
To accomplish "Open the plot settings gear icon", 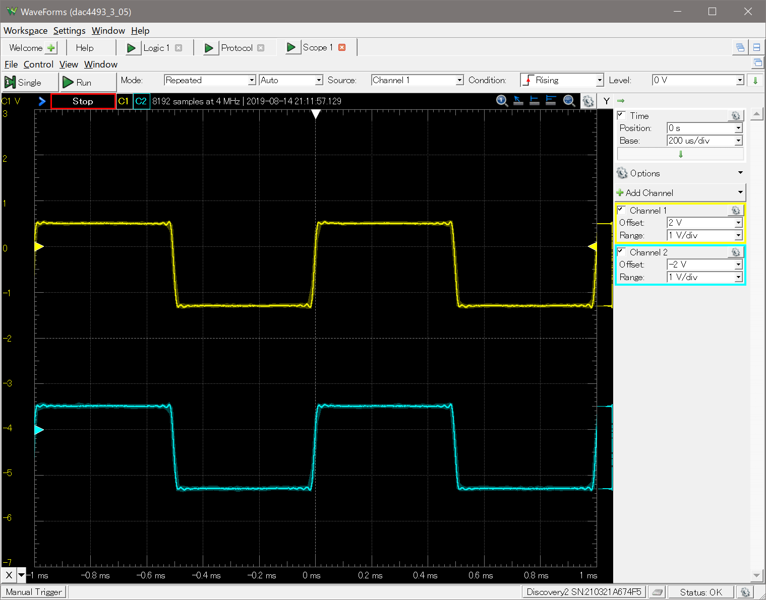I will (588, 101).
